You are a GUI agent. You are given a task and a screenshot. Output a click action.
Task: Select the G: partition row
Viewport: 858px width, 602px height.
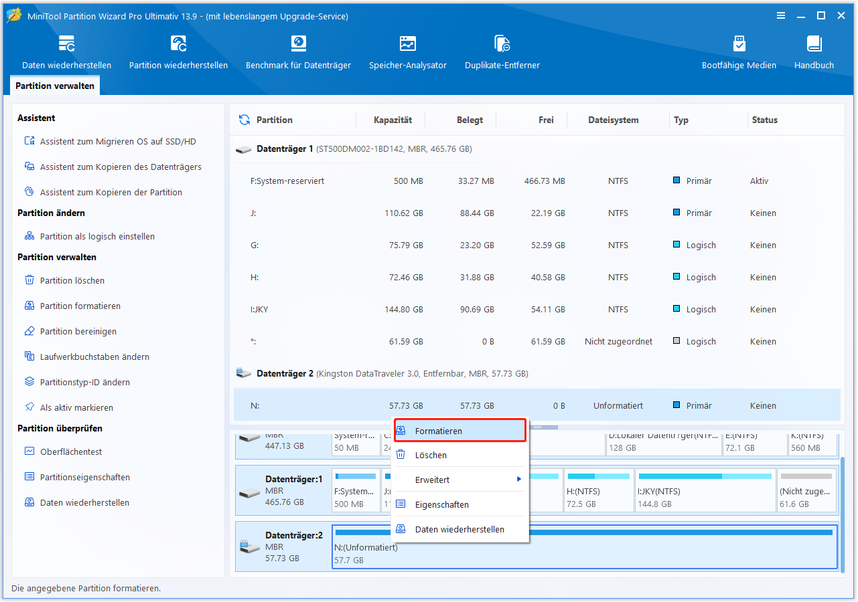[x=537, y=245]
